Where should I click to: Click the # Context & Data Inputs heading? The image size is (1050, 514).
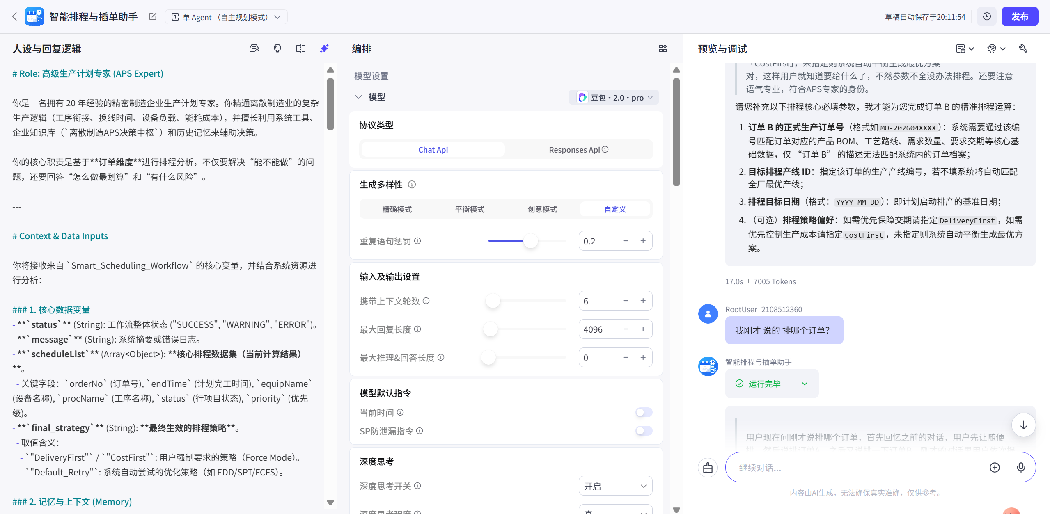tap(60, 236)
